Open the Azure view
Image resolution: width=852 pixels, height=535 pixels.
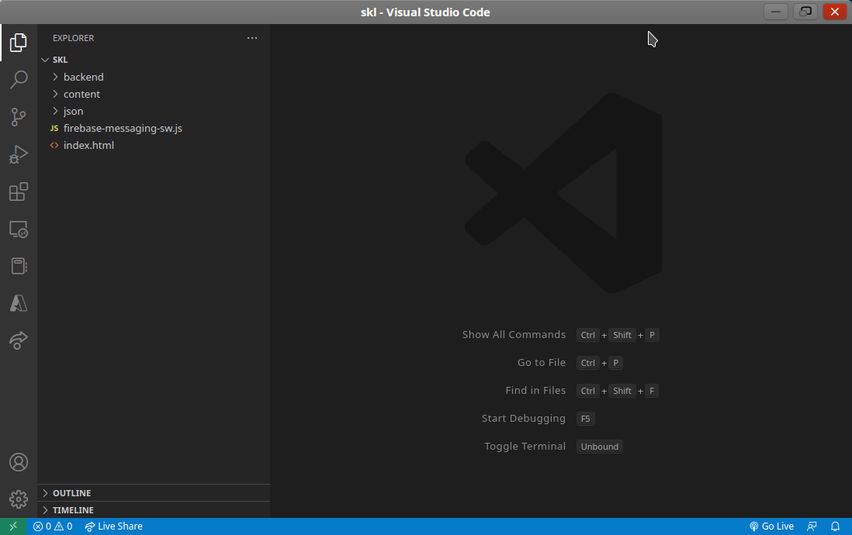[x=19, y=303]
